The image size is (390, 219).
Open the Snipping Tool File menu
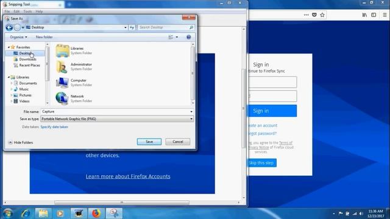7,12
